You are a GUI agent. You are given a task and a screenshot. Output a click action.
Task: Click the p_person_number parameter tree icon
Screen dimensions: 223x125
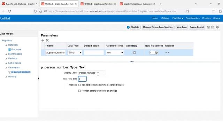click(x=9, y=72)
